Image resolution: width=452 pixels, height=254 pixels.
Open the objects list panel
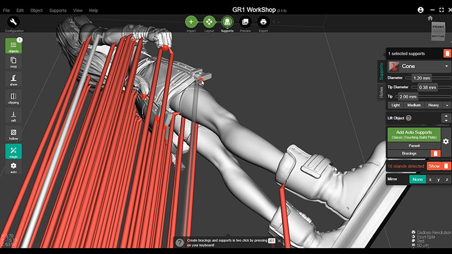click(14, 45)
